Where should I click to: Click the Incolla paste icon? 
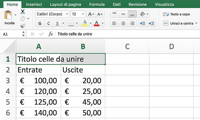8,15
